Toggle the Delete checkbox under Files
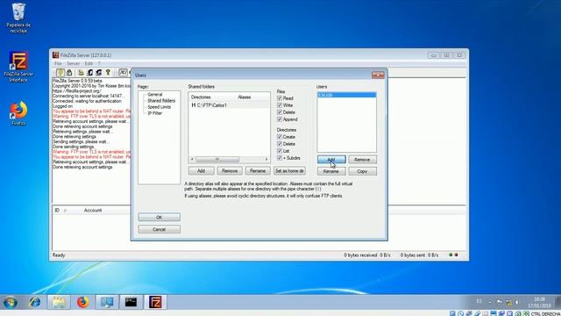This screenshot has width=561, height=316. point(280,112)
